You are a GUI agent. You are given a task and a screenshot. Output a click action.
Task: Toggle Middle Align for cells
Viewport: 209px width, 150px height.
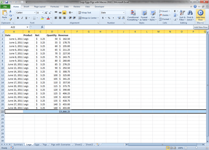pyautogui.click(x=60, y=12)
